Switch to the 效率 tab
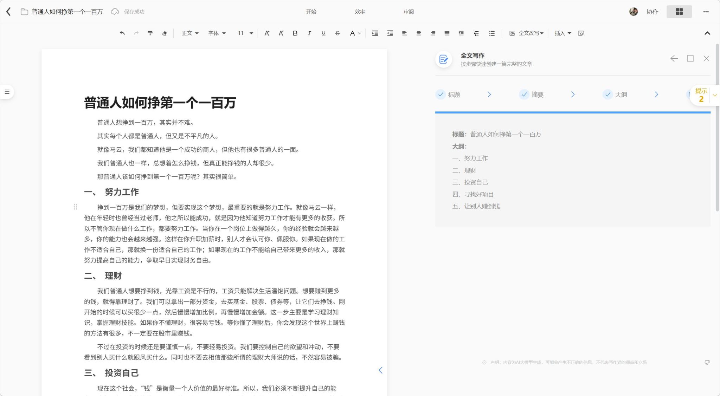This screenshot has height=396, width=720. (x=360, y=12)
